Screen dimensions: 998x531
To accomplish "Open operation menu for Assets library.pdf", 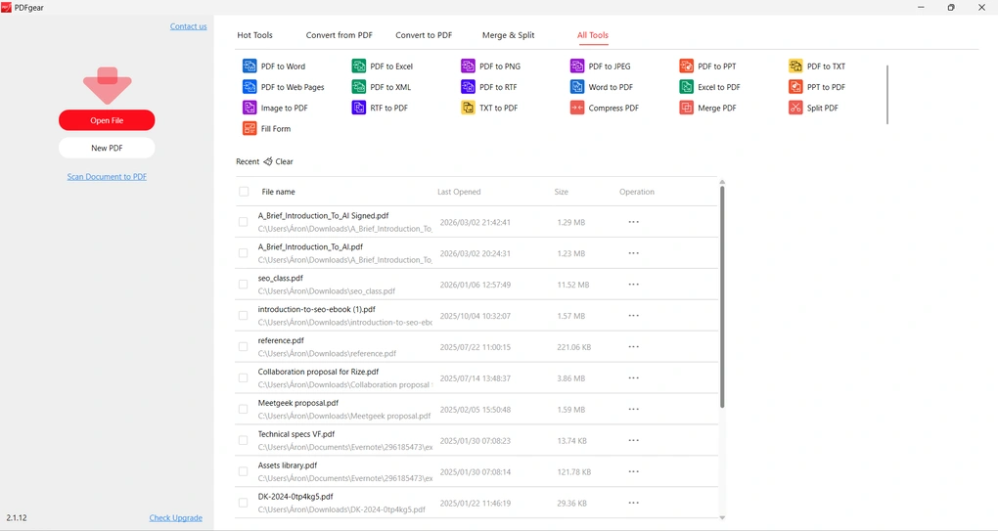I will point(633,471).
